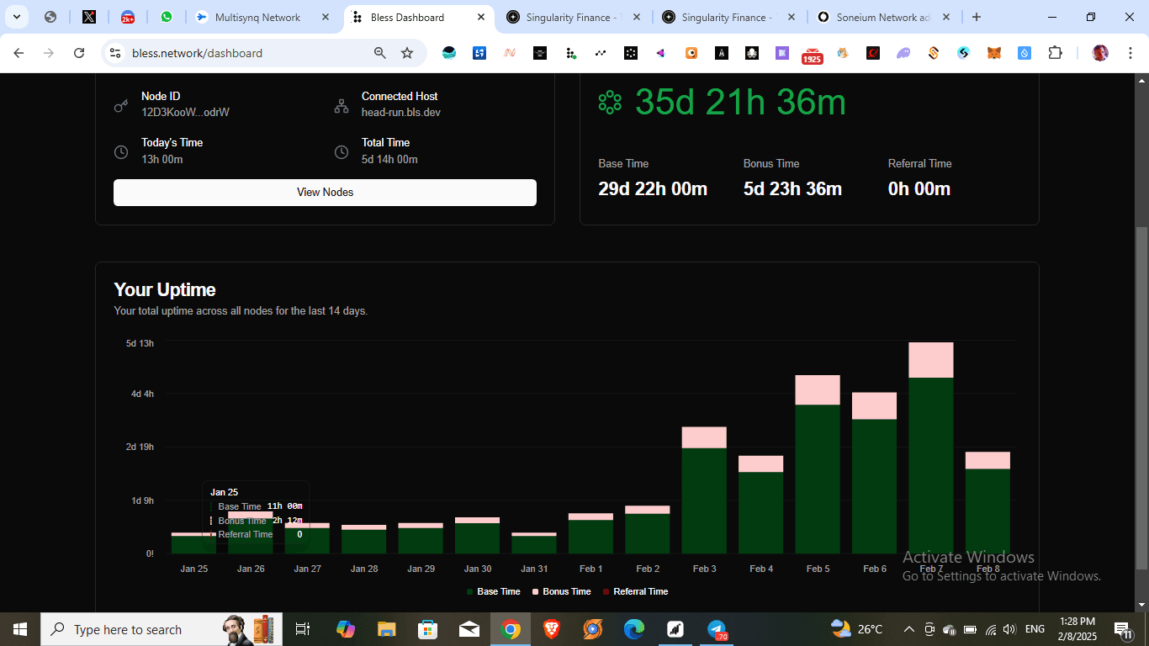The width and height of the screenshot is (1149, 646).
Task: Click the view site information icon
Action: point(115,53)
